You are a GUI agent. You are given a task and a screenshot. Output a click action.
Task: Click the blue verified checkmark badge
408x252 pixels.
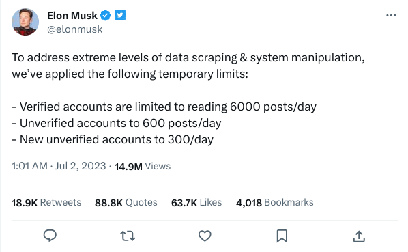tap(105, 15)
